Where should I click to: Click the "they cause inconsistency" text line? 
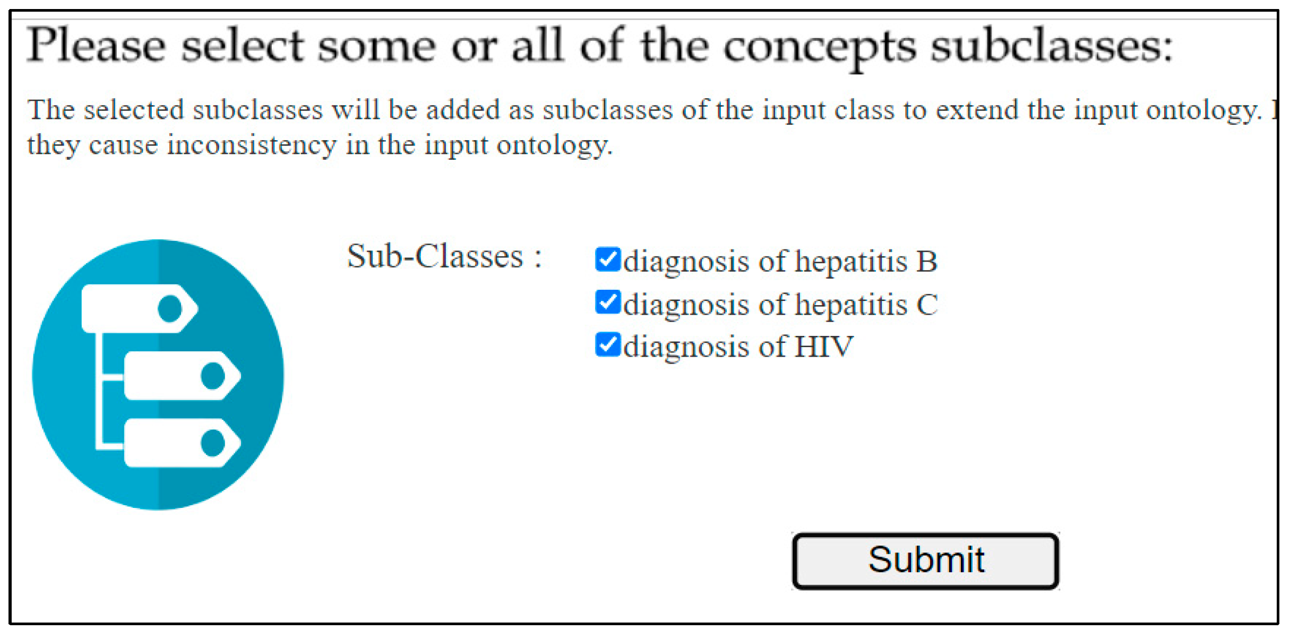pos(320,145)
